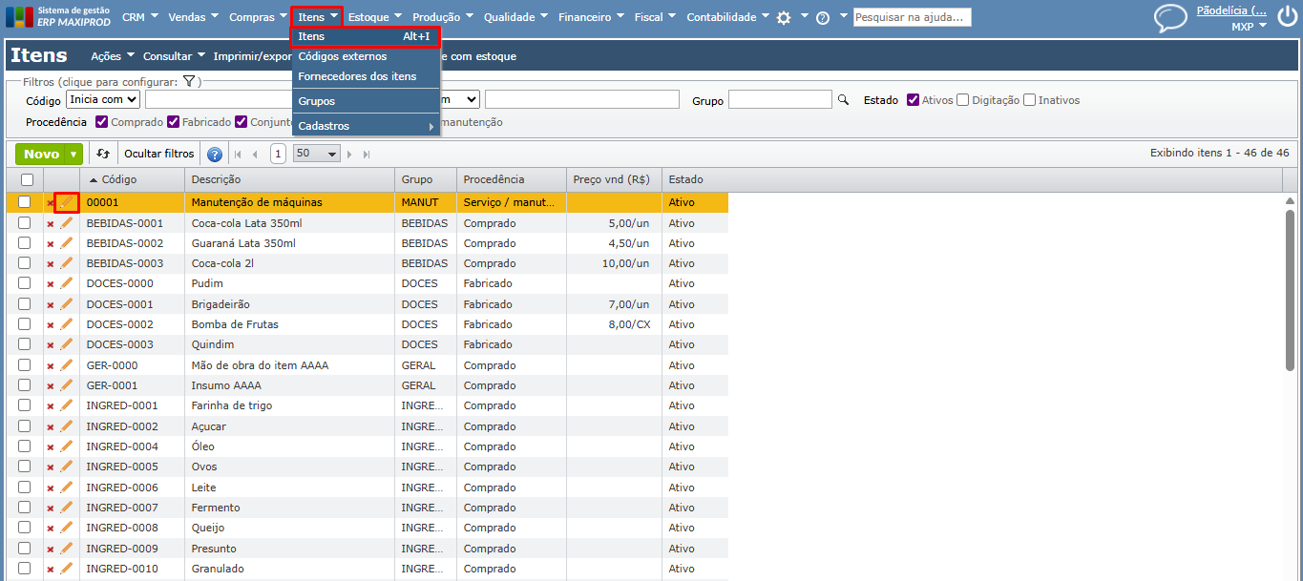Click the help search input field

coord(912,17)
